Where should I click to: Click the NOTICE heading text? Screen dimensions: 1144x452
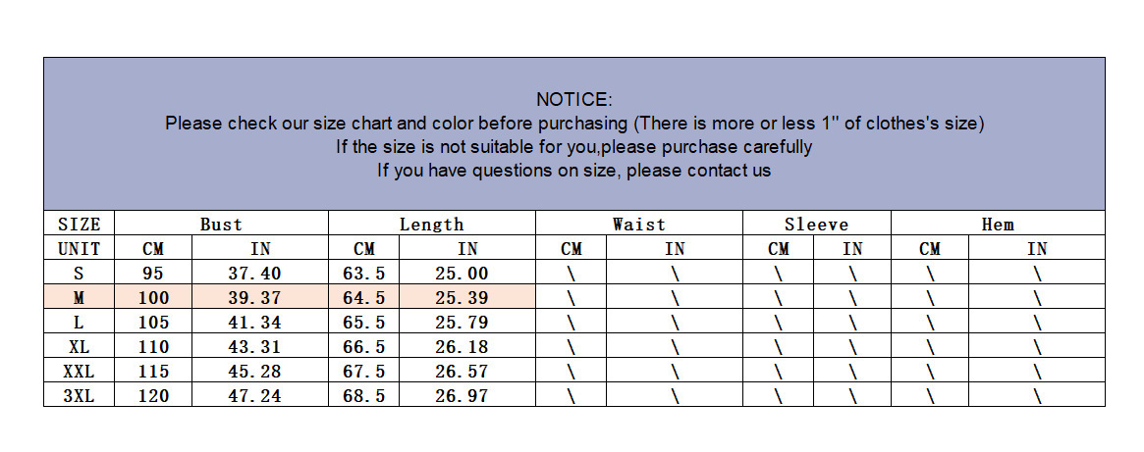574,99
